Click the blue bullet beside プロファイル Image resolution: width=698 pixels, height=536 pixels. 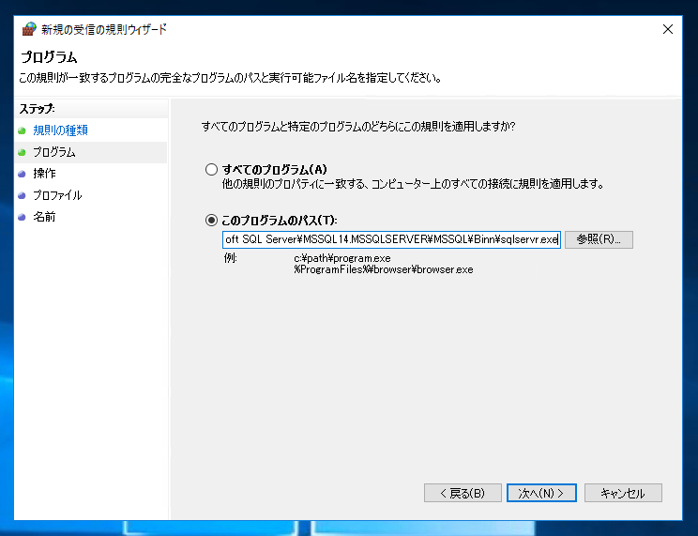(x=22, y=195)
